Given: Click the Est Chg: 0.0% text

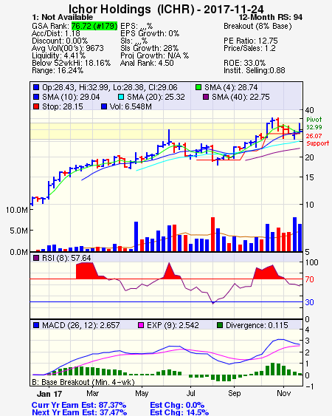Looking at the screenshot, I should point(177,405).
